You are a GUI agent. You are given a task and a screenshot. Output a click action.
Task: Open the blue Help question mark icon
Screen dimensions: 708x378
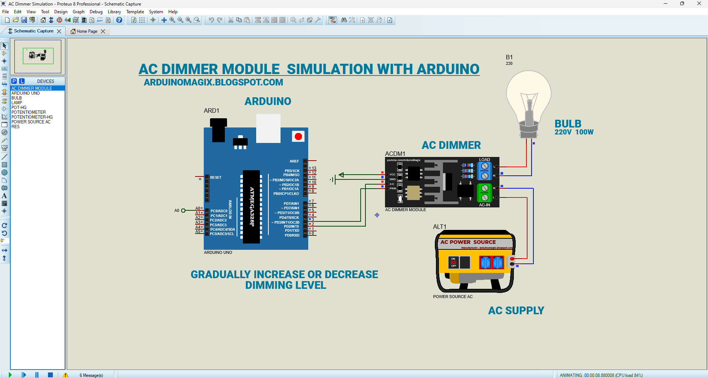point(119,20)
